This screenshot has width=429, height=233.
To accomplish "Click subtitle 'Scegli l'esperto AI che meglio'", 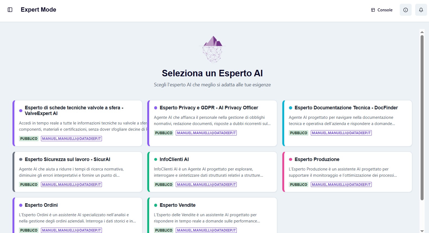I will point(212,85).
